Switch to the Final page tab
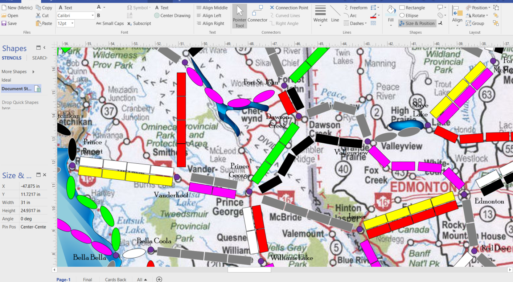Image resolution: width=513 pixels, height=282 pixels. point(87,279)
